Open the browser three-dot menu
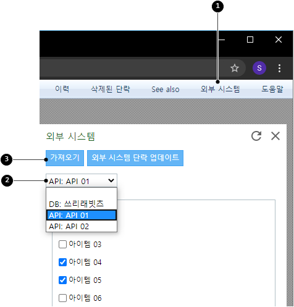 [x=279, y=68]
